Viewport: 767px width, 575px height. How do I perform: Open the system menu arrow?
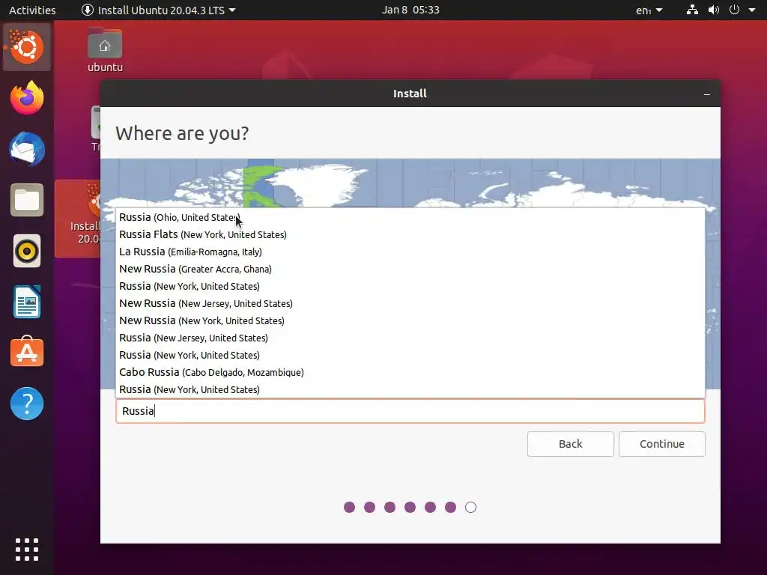(752, 10)
